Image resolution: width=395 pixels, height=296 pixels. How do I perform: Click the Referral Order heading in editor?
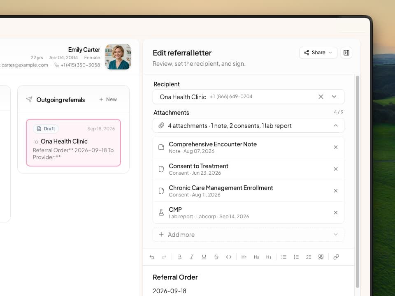175,277
